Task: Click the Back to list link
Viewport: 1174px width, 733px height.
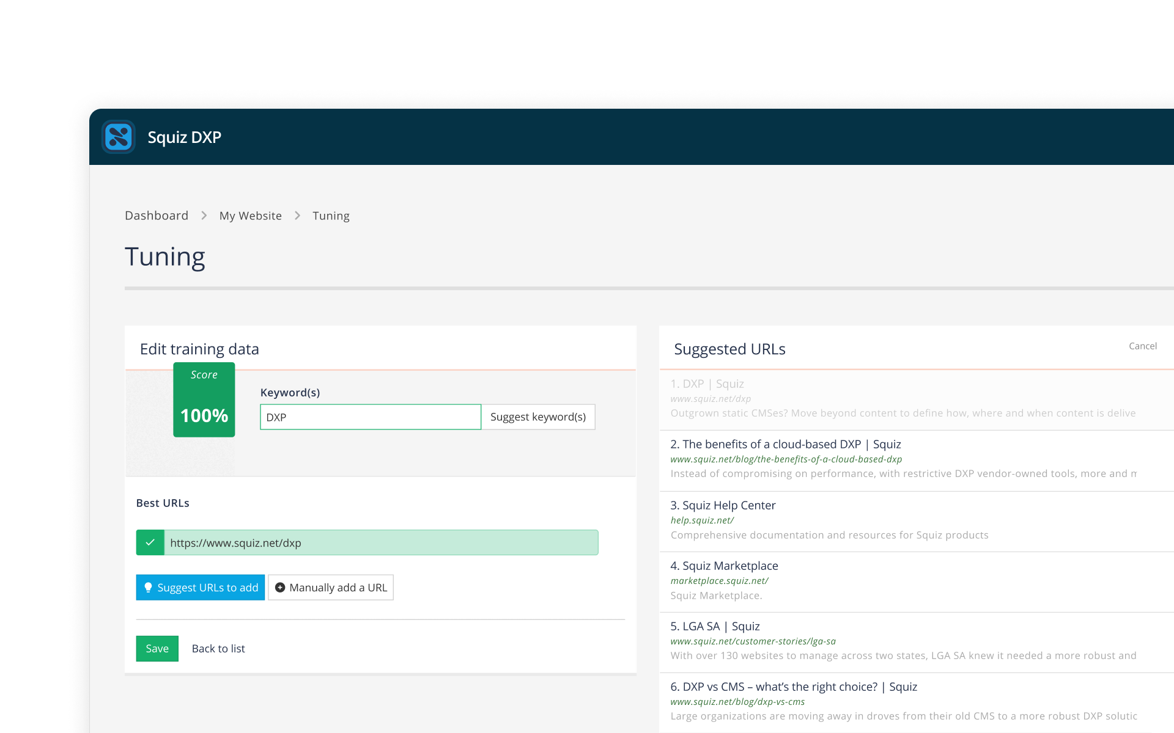Action: pyautogui.click(x=218, y=649)
